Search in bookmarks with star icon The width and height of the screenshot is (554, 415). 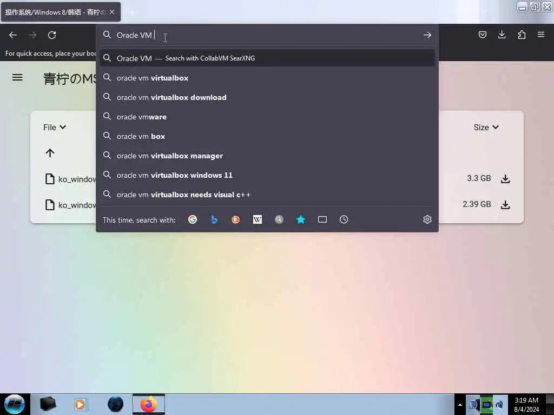(x=301, y=219)
